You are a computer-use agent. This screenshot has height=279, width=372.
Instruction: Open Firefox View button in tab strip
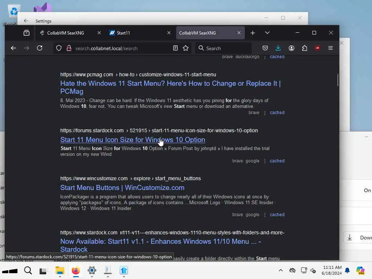coord(27,33)
